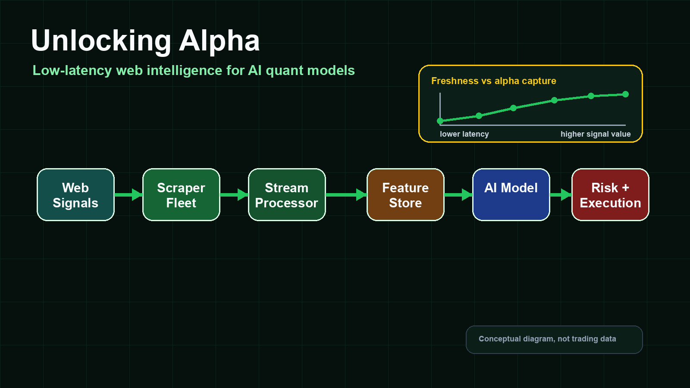Click the Risk + Execution node
The width and height of the screenshot is (690, 388).
pos(610,195)
